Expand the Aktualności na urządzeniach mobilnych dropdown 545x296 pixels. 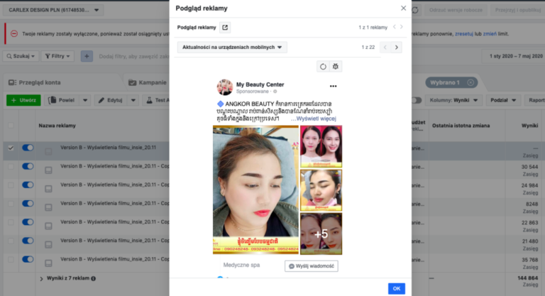tap(232, 48)
